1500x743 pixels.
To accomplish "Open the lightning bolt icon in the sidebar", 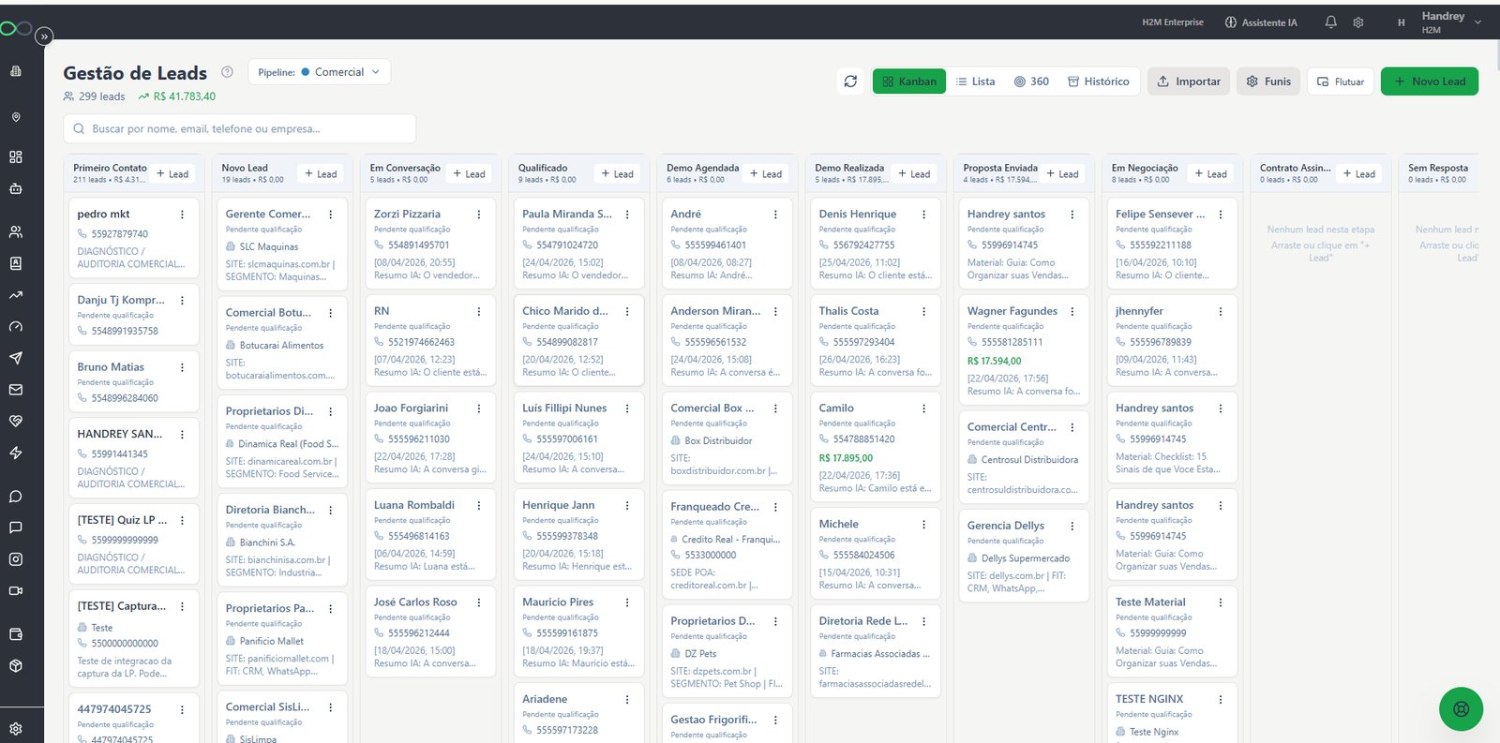I will [16, 453].
